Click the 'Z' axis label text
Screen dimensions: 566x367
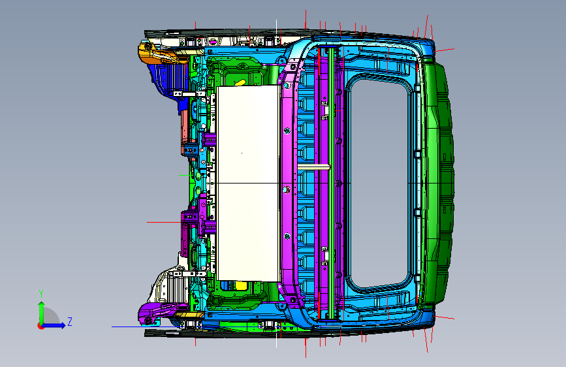(x=70, y=321)
